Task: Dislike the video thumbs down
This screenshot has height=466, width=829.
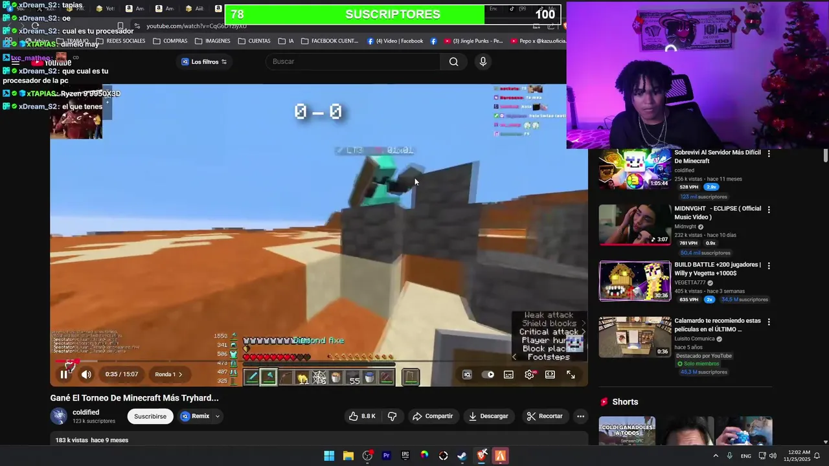Action: [392, 416]
